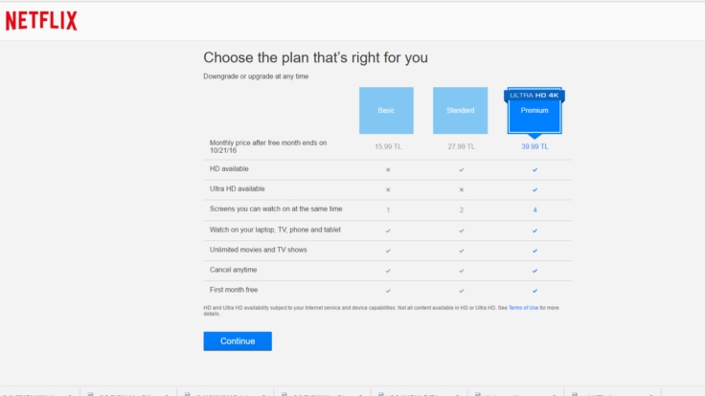The width and height of the screenshot is (705, 396).
Task: Click 'Watch on your laptop, TV' label
Action: click(275, 230)
